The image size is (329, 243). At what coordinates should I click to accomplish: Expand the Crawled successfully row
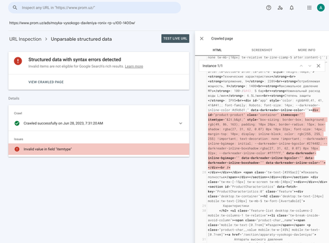(99, 123)
